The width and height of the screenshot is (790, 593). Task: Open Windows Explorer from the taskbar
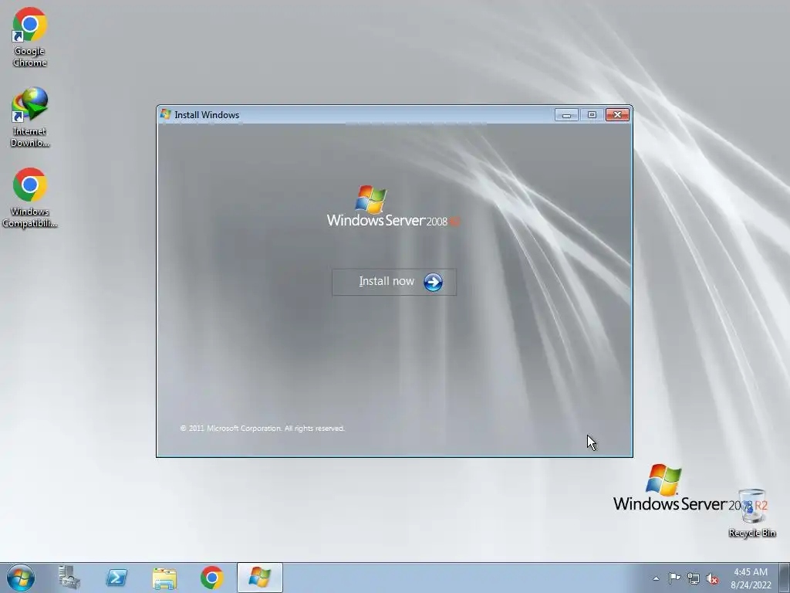tap(164, 578)
